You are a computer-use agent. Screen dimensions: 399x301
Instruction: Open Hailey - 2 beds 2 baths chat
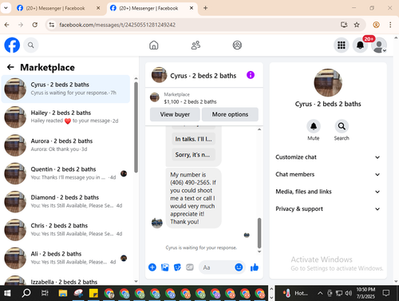(x=65, y=117)
